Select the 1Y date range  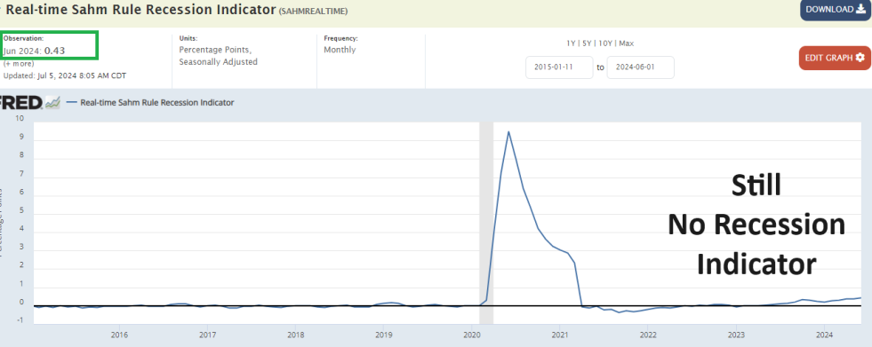click(570, 43)
